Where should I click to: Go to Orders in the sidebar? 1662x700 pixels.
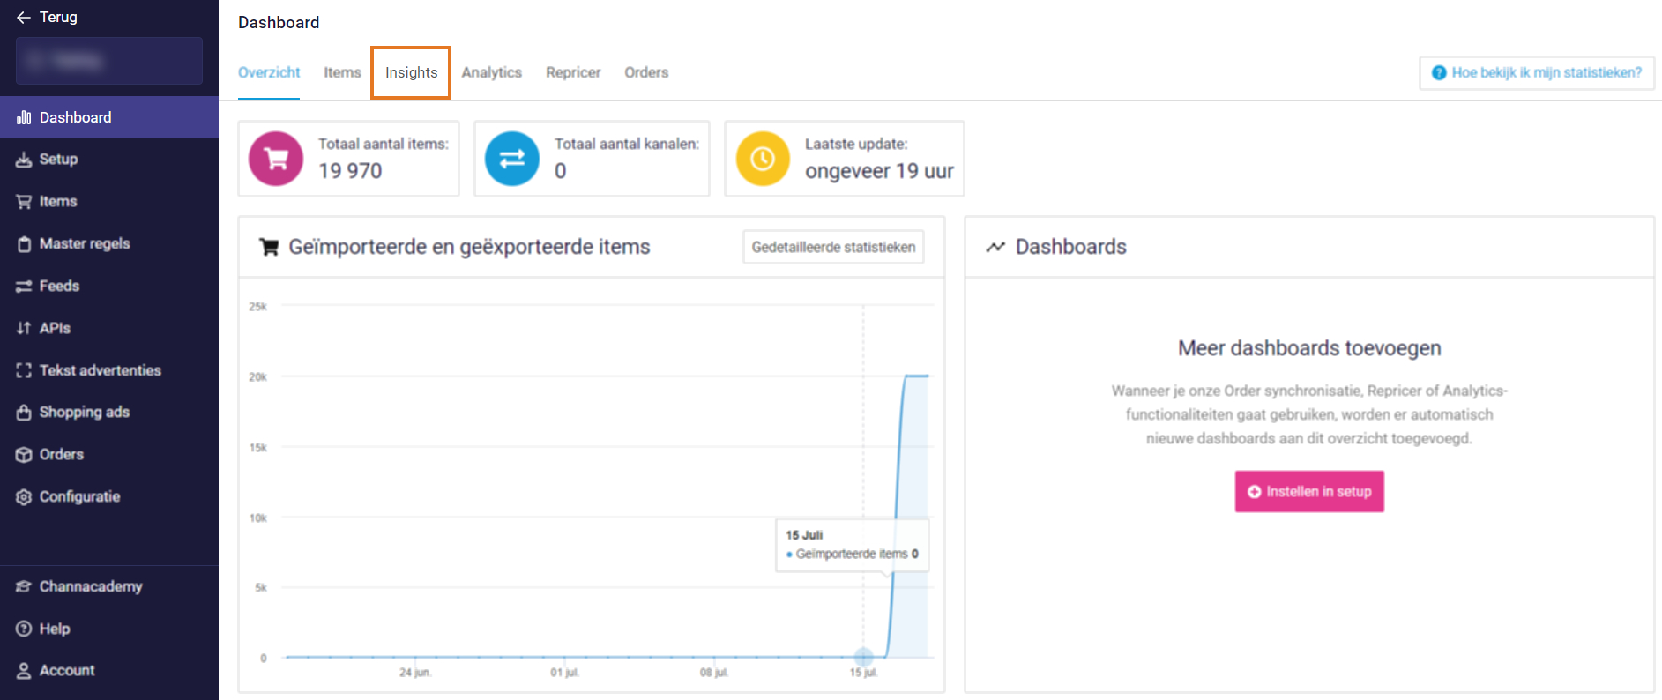[109, 455]
